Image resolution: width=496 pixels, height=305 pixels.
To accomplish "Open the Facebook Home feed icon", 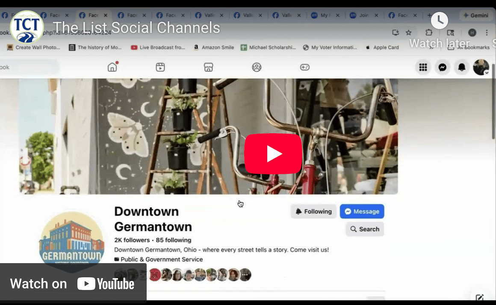I will tap(112, 67).
